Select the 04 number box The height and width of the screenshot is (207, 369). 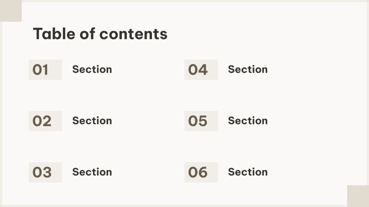tap(201, 69)
